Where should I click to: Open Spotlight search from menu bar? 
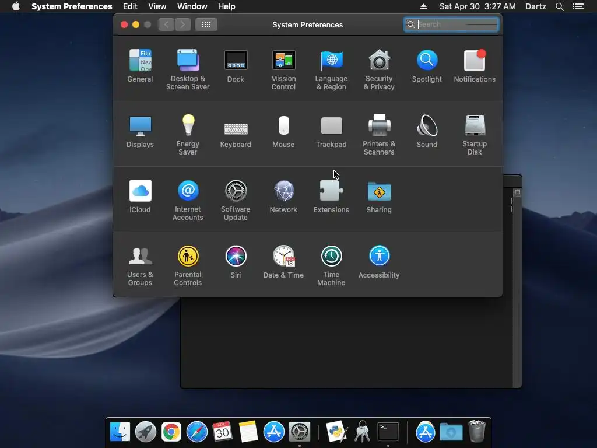coord(560,6)
